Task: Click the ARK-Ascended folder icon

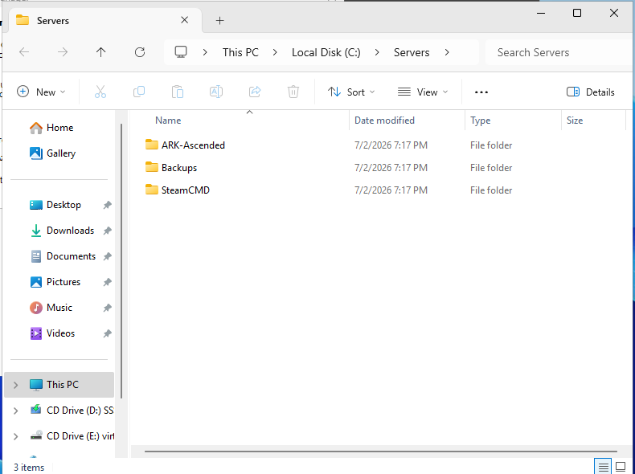Action: [151, 145]
